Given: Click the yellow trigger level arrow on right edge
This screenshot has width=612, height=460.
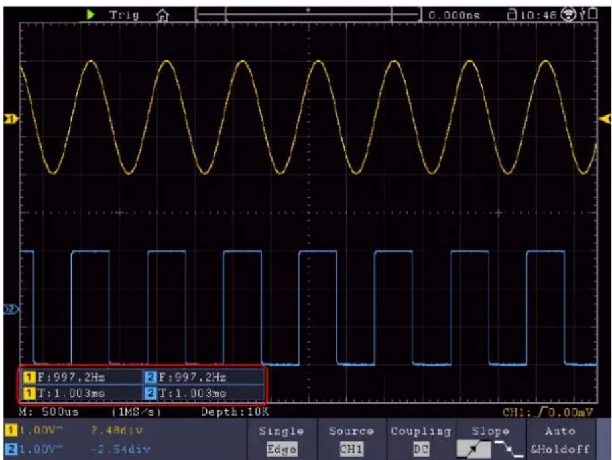Looking at the screenshot, I should point(605,119).
